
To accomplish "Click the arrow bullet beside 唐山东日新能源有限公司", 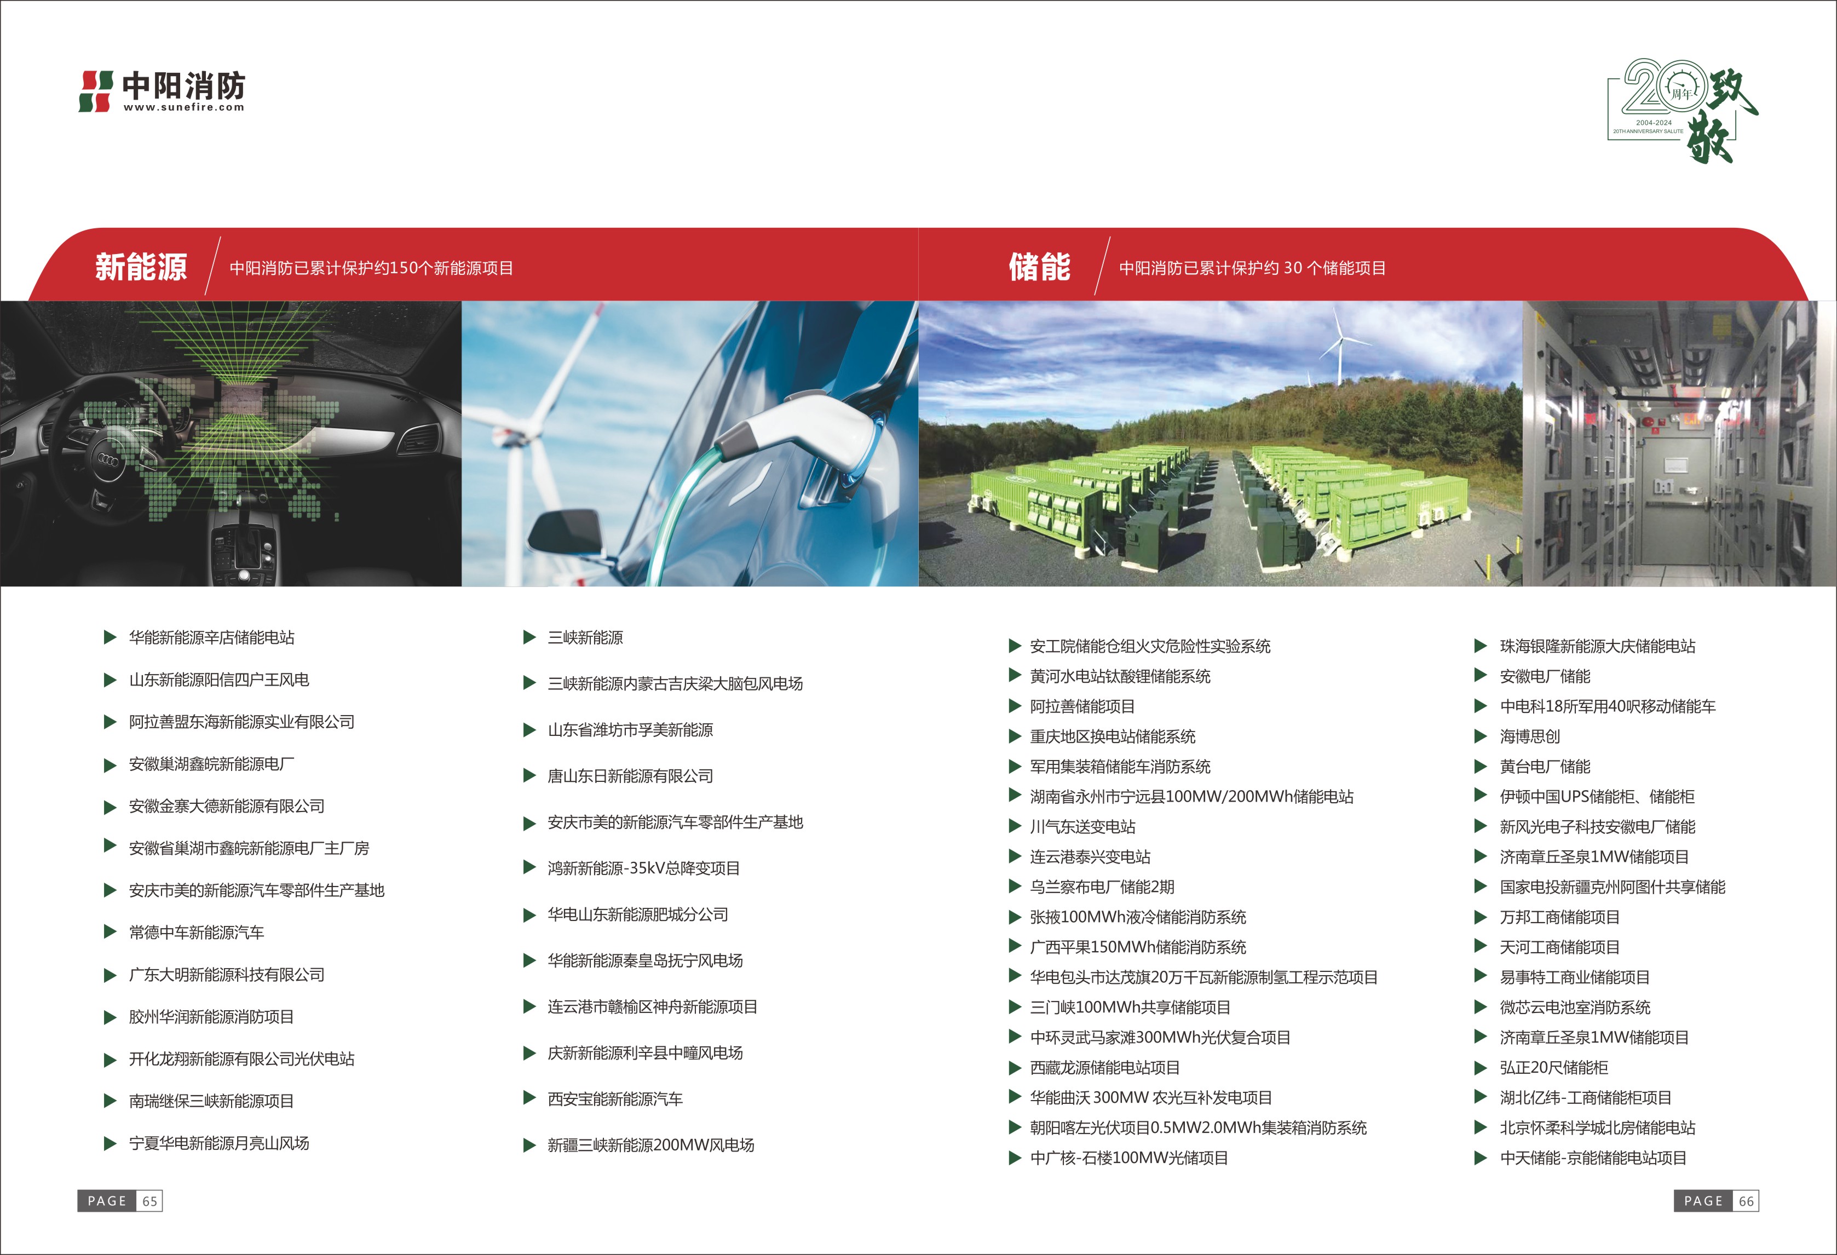I will tap(529, 776).
